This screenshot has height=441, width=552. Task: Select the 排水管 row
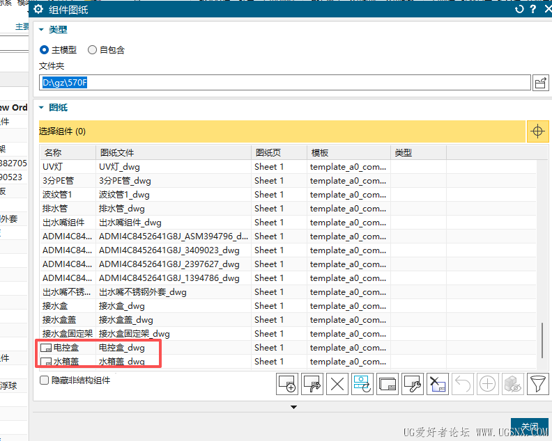[289, 209]
